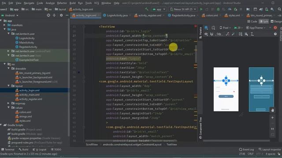This screenshot has width=282, height=158.
Task: Open the API 29 version dropdown
Action: click(238, 28)
